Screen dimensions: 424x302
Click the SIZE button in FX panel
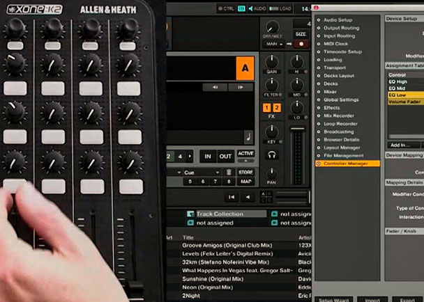coord(301,34)
